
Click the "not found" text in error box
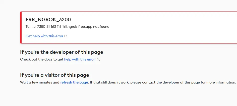click(101, 27)
